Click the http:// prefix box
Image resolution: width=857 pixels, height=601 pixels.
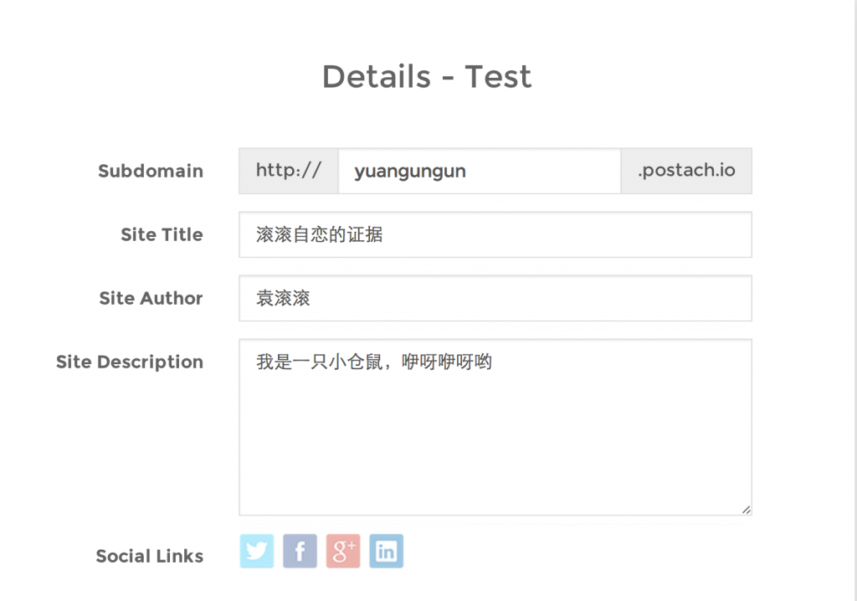[x=289, y=171]
